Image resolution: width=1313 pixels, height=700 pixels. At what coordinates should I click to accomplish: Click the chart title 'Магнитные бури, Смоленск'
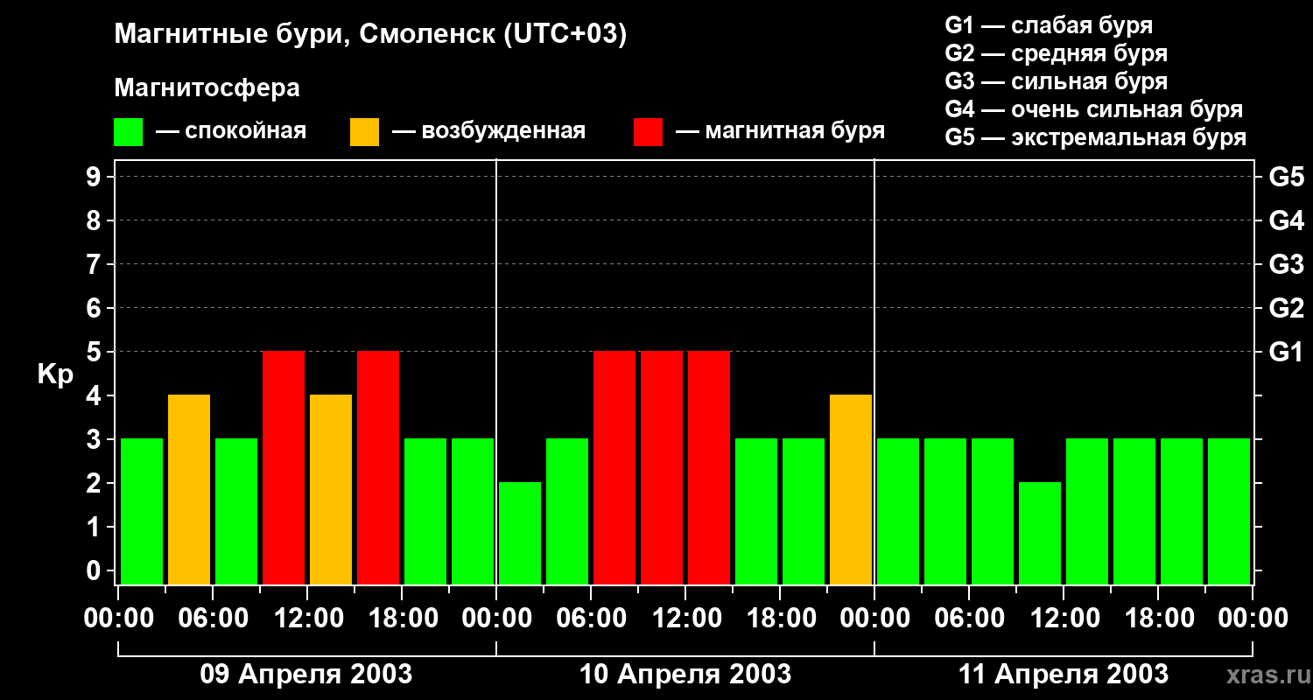point(370,35)
